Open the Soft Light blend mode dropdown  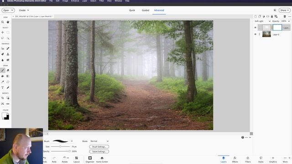pyautogui.click(x=262, y=21)
